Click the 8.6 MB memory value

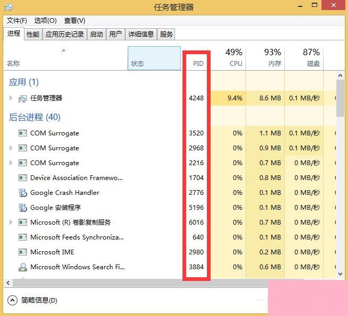click(x=270, y=98)
